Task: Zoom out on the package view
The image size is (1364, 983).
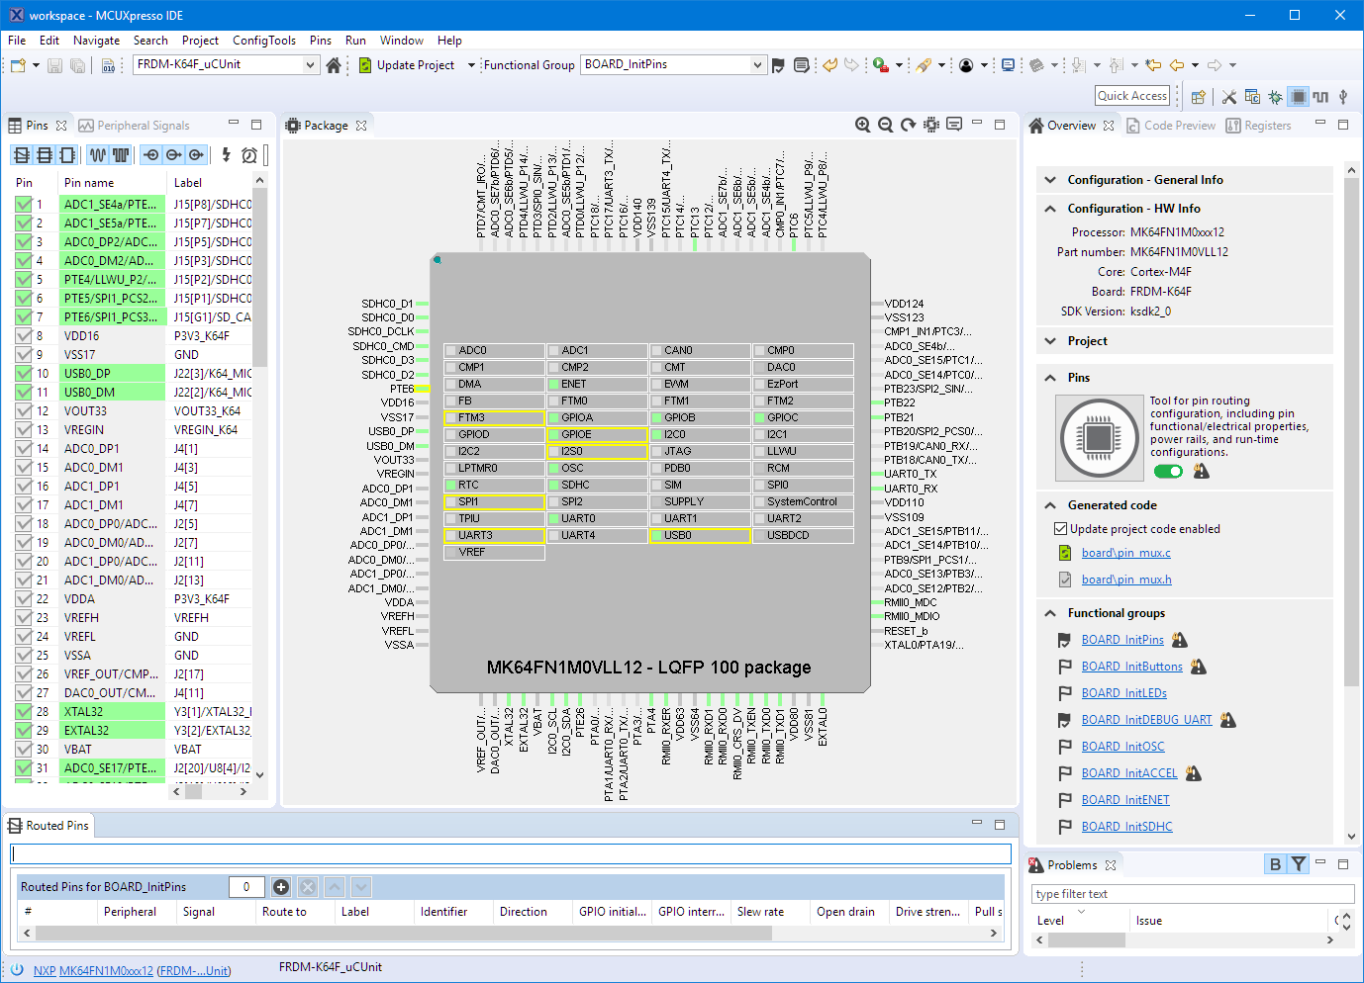Action: (886, 125)
